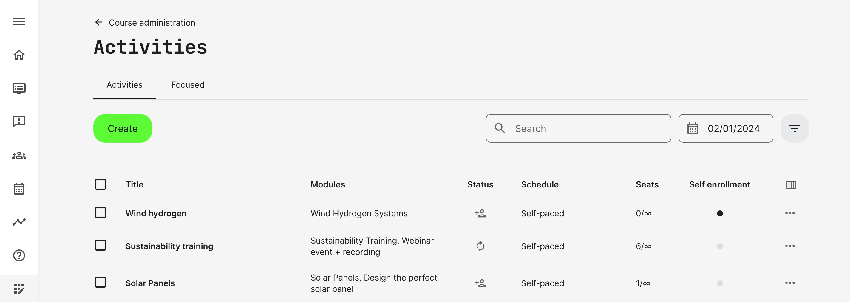Tick the select-all checkbox in table header

(101, 184)
